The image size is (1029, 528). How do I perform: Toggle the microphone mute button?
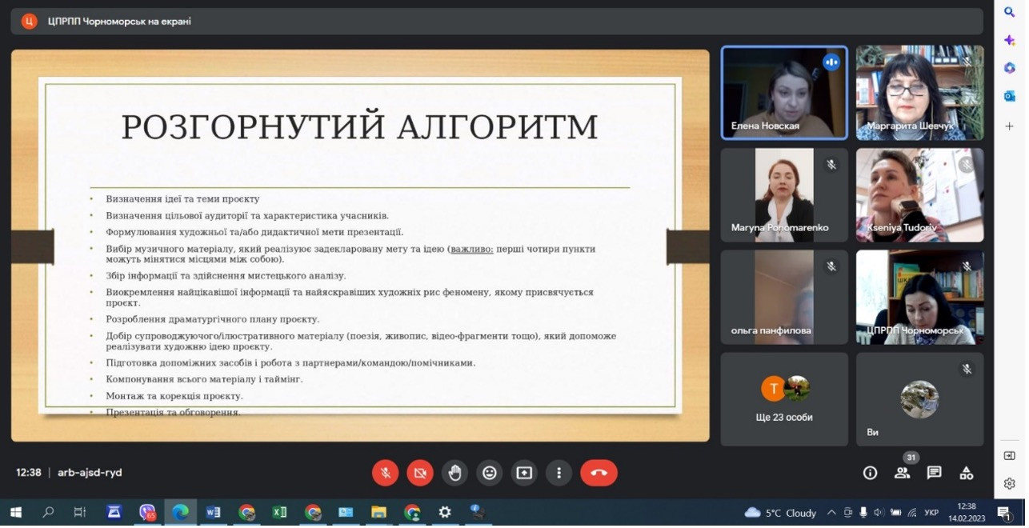coord(386,474)
